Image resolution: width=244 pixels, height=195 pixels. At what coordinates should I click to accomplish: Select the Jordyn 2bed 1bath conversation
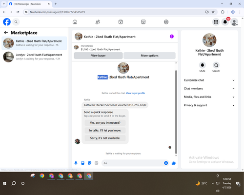pyautogui.click(x=34, y=57)
